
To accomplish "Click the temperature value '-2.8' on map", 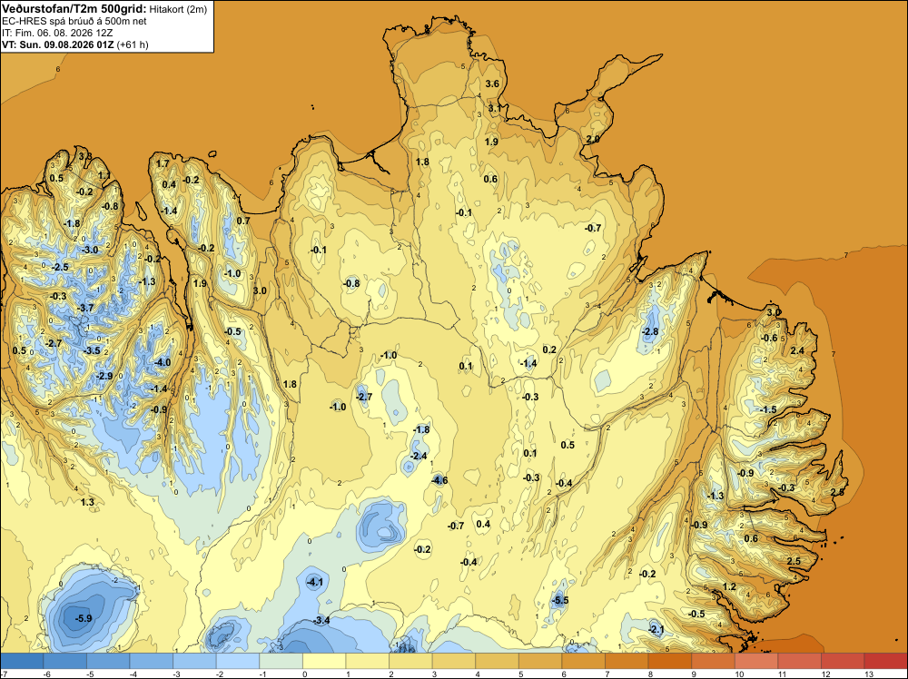I will point(650,331).
